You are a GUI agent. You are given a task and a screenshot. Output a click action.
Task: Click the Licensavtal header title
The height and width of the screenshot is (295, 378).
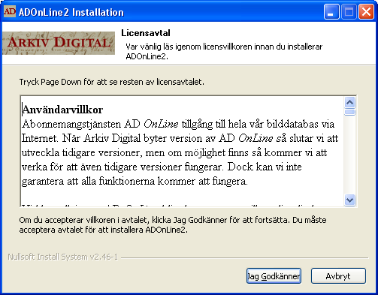(146, 33)
